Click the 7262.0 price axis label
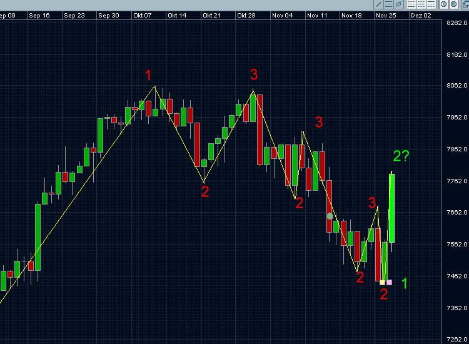 coord(456,340)
